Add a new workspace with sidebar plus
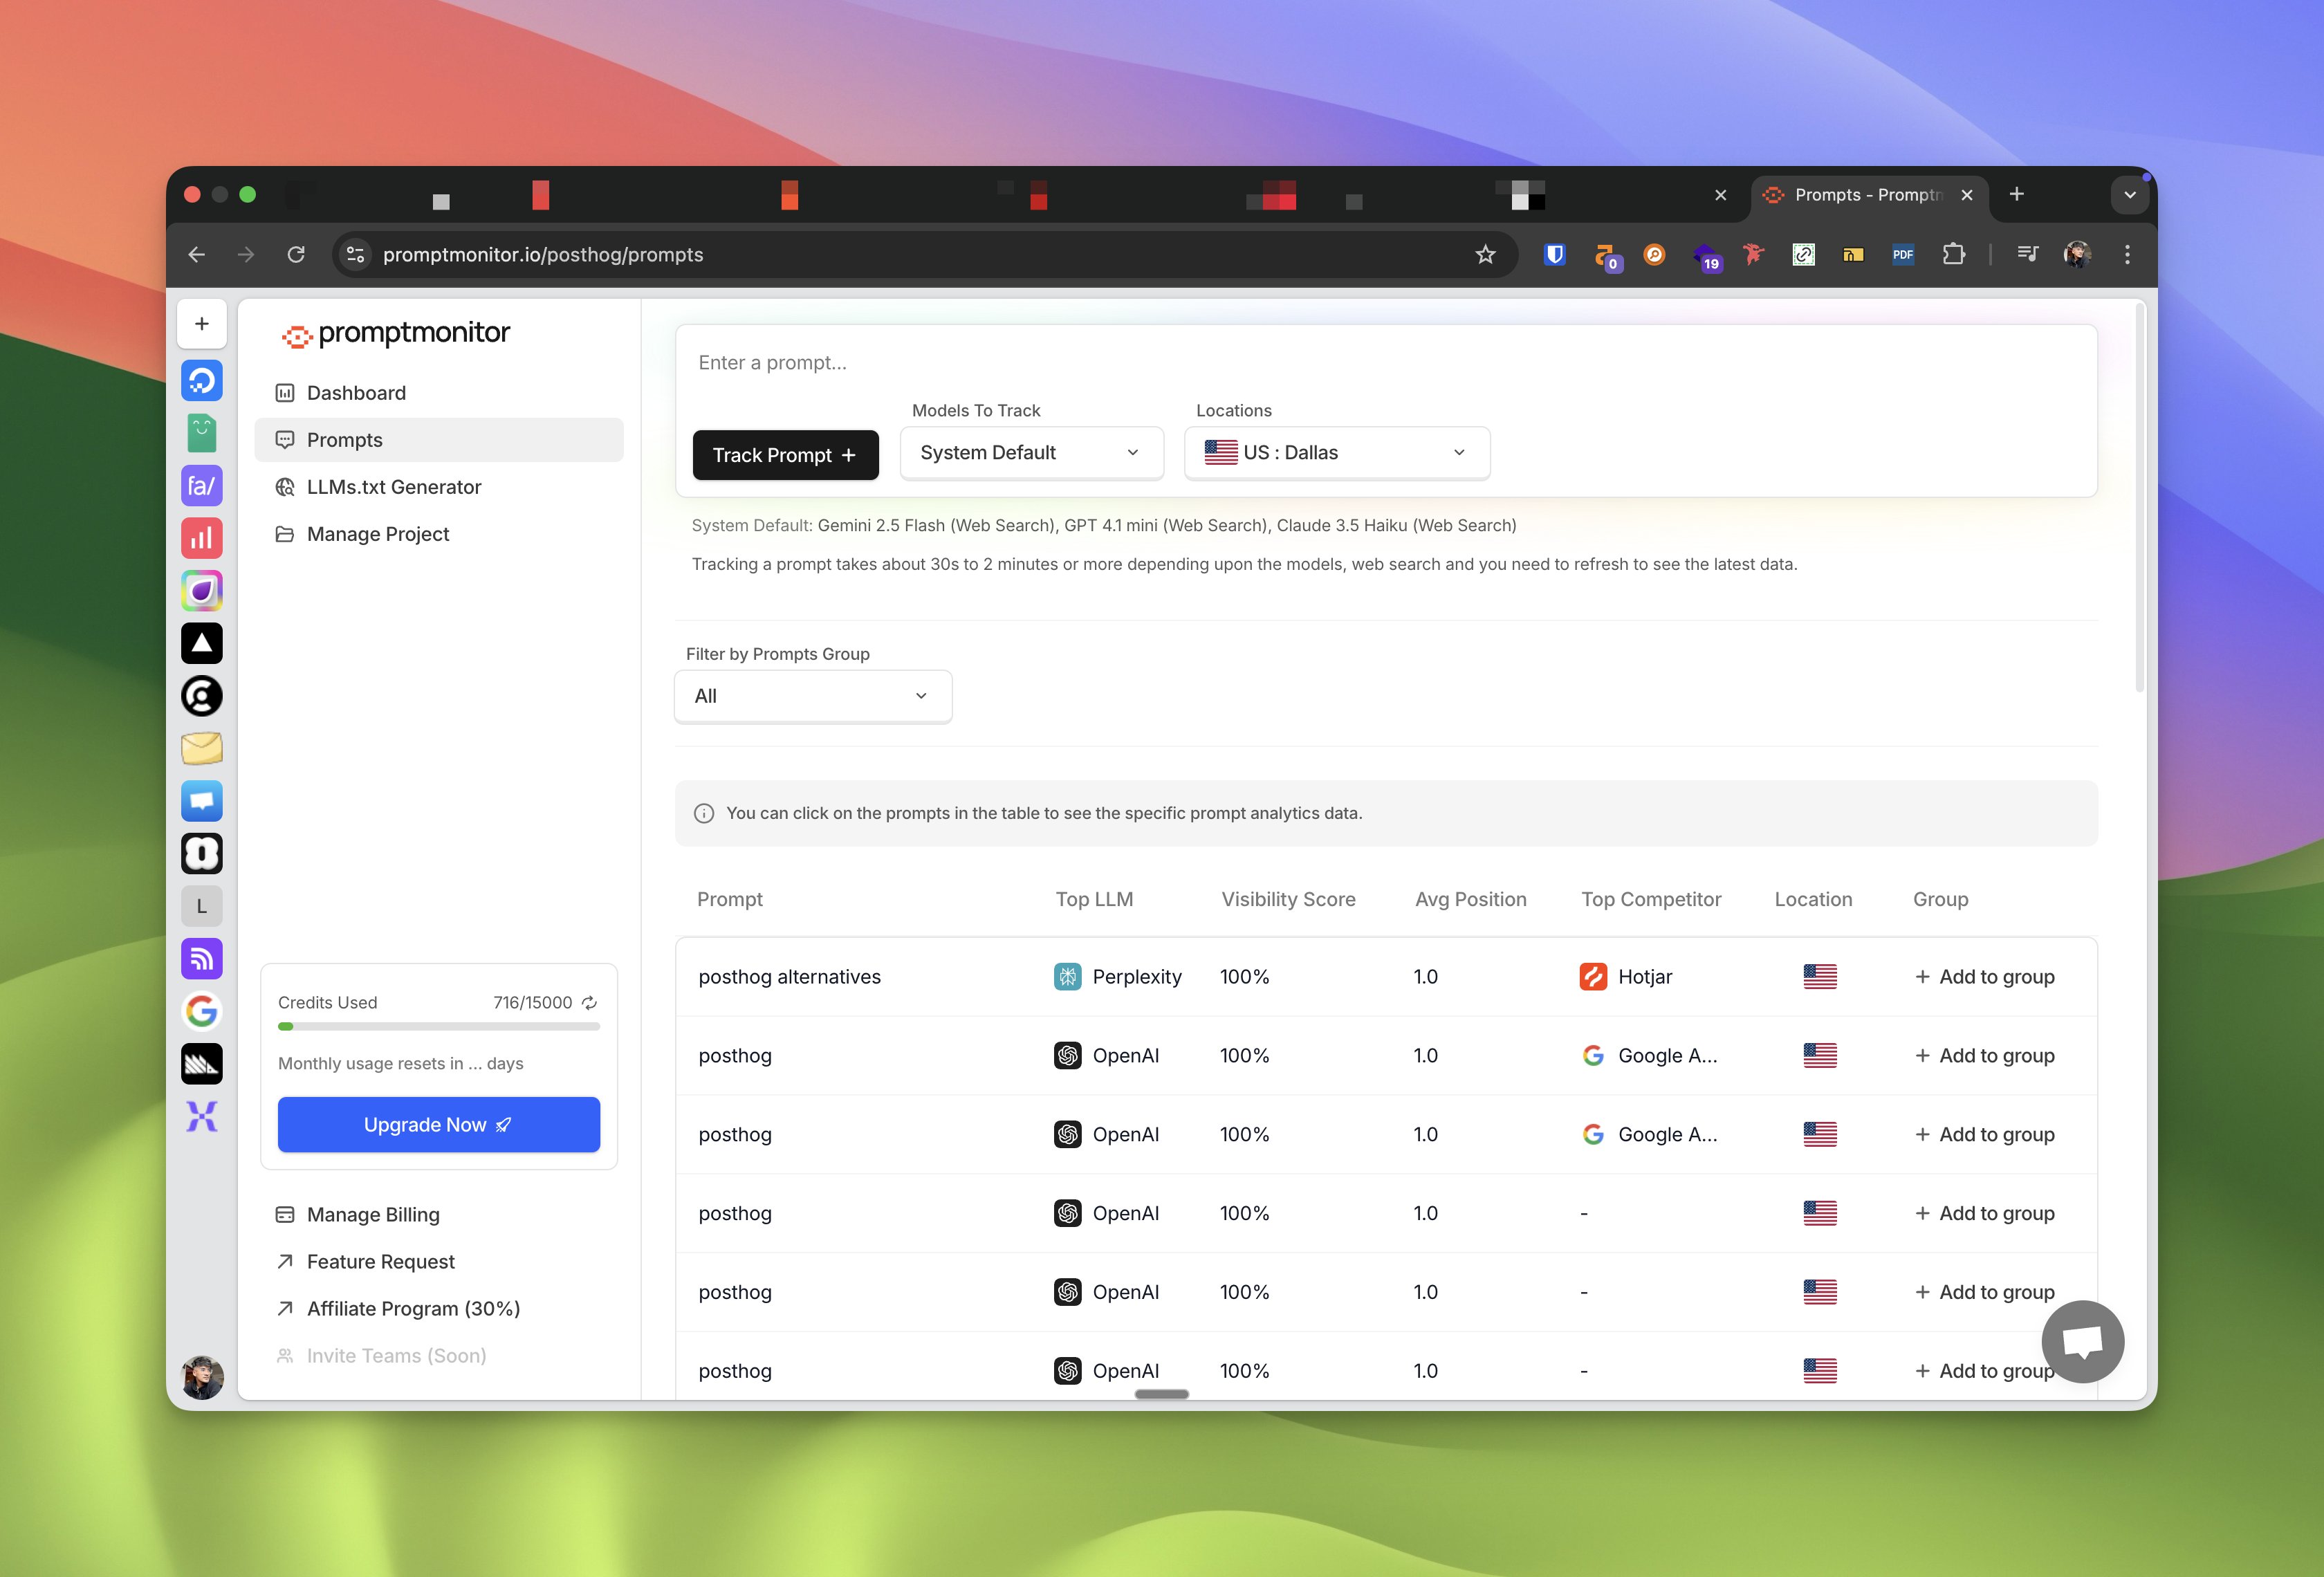 point(202,324)
